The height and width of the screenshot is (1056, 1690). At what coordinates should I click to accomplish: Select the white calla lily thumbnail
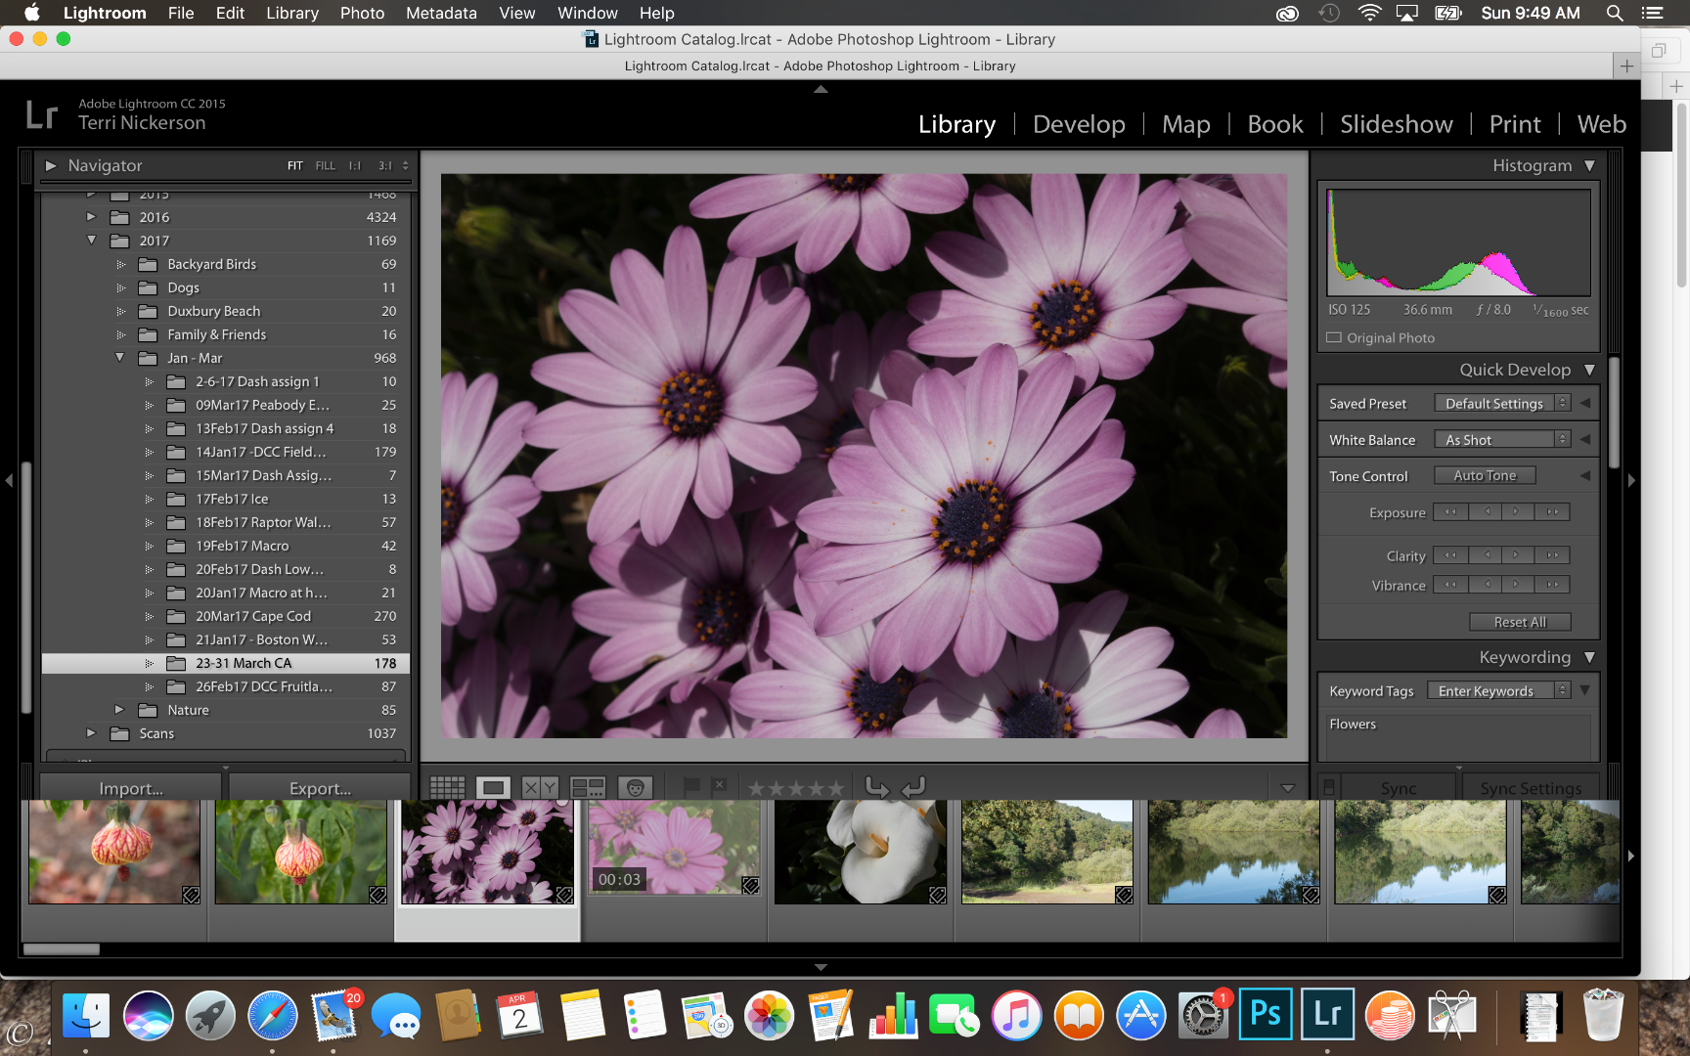pos(860,851)
